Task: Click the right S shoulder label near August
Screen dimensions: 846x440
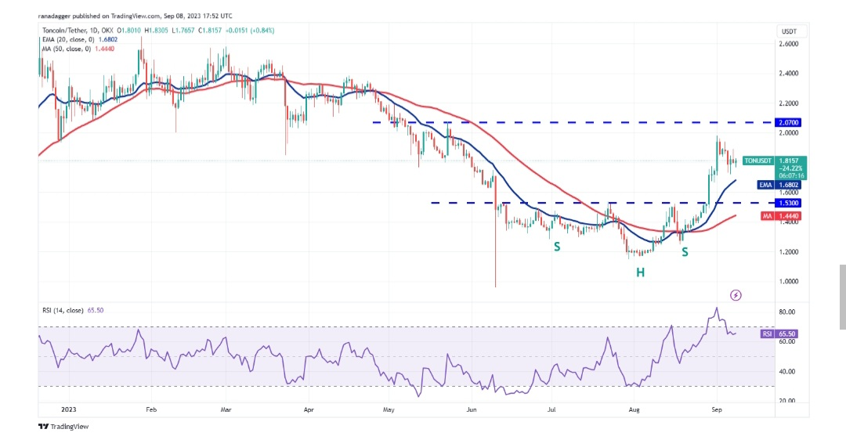Action: tap(685, 252)
